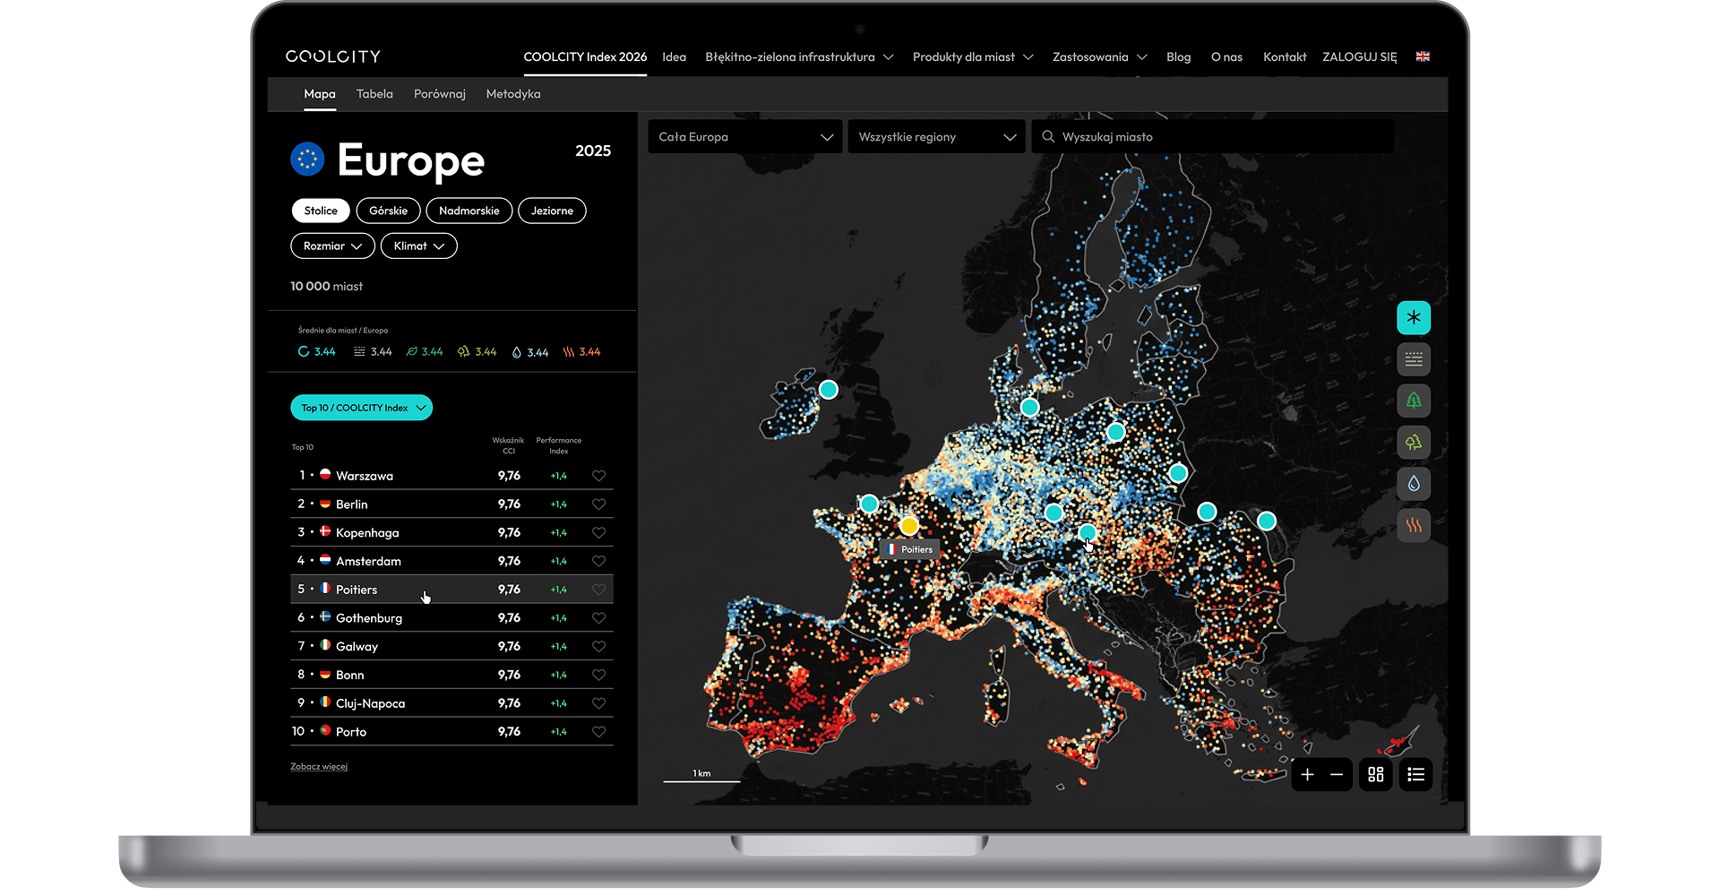Zoom in the map with plus button
The height and width of the screenshot is (896, 1720).
(1308, 774)
